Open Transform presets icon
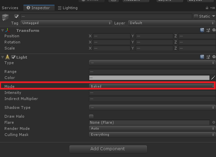The width and height of the screenshot is (216, 157). (208, 30)
